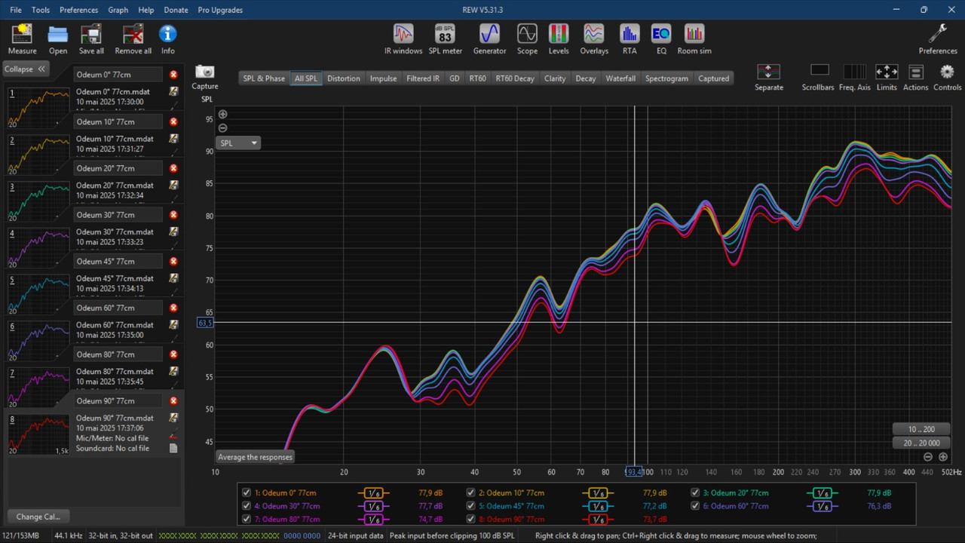Switch to the RT60 Decay tab

tap(515, 78)
